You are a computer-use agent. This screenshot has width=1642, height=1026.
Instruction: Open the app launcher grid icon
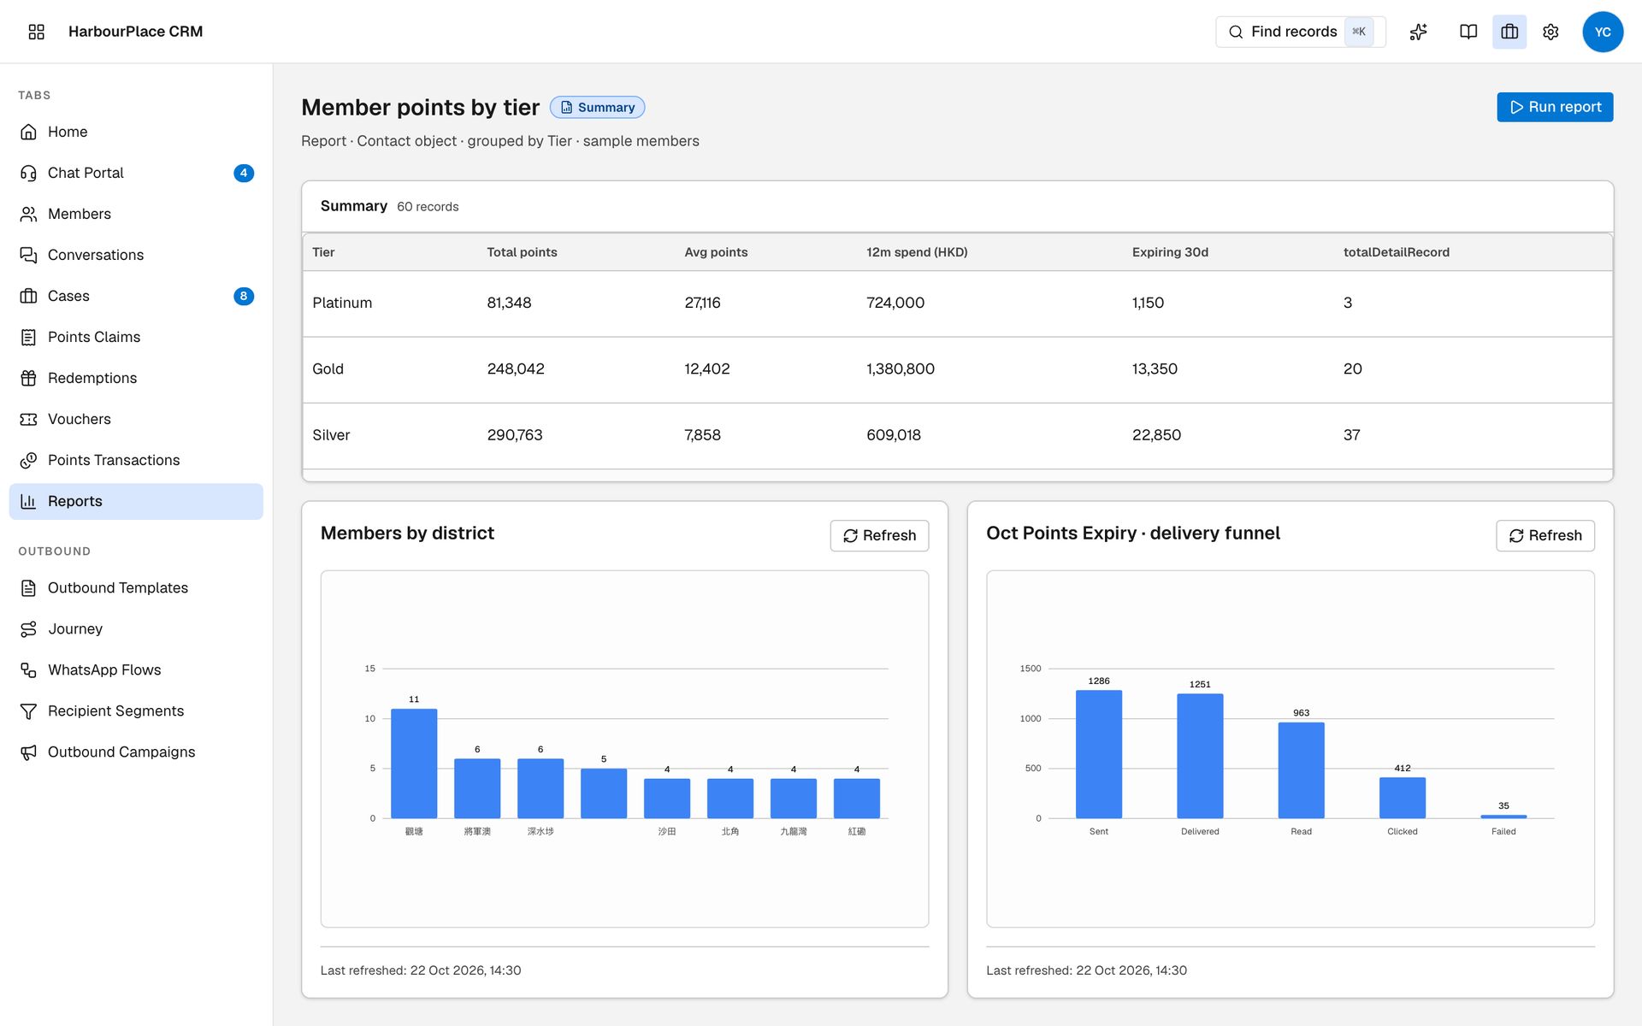[x=36, y=32]
